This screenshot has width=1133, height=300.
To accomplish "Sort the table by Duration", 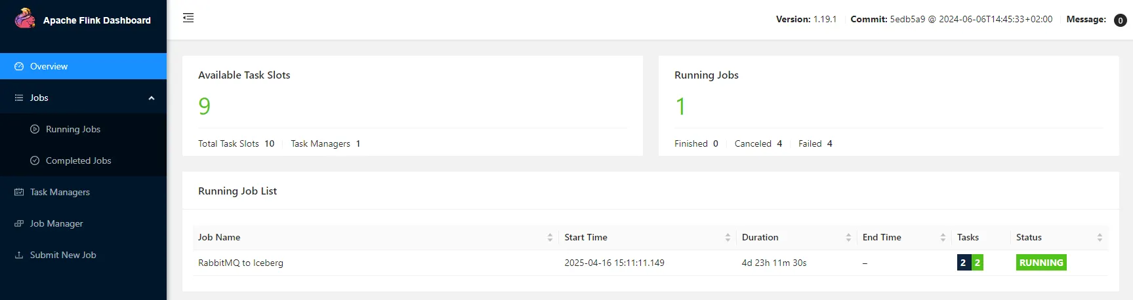I will (848, 237).
